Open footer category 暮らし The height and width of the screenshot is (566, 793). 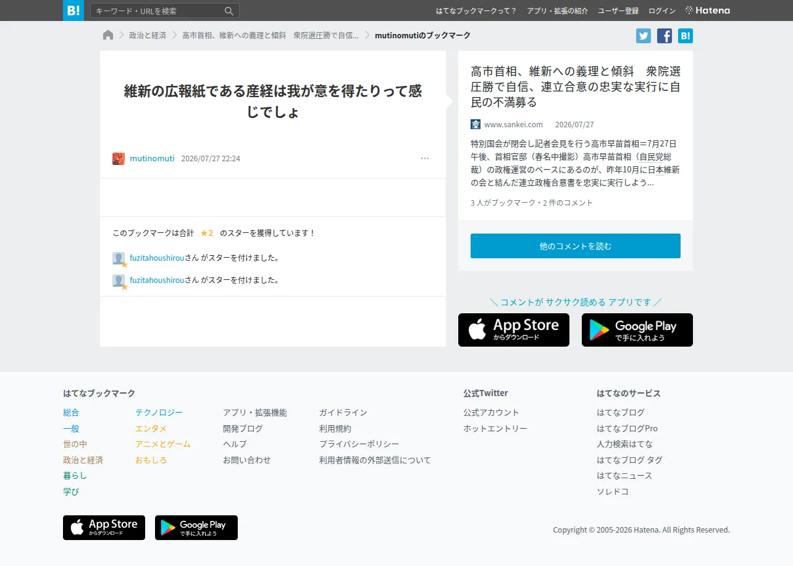coord(75,476)
